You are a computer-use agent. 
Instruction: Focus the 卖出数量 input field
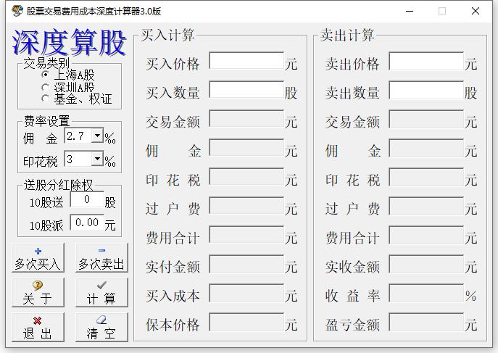426,91
